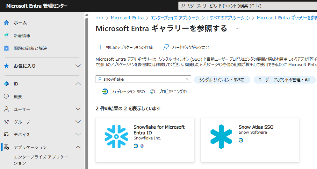Expand the お気に入り section chevron
Image resolution: width=317 pixels, height=169 pixels.
click(78, 66)
